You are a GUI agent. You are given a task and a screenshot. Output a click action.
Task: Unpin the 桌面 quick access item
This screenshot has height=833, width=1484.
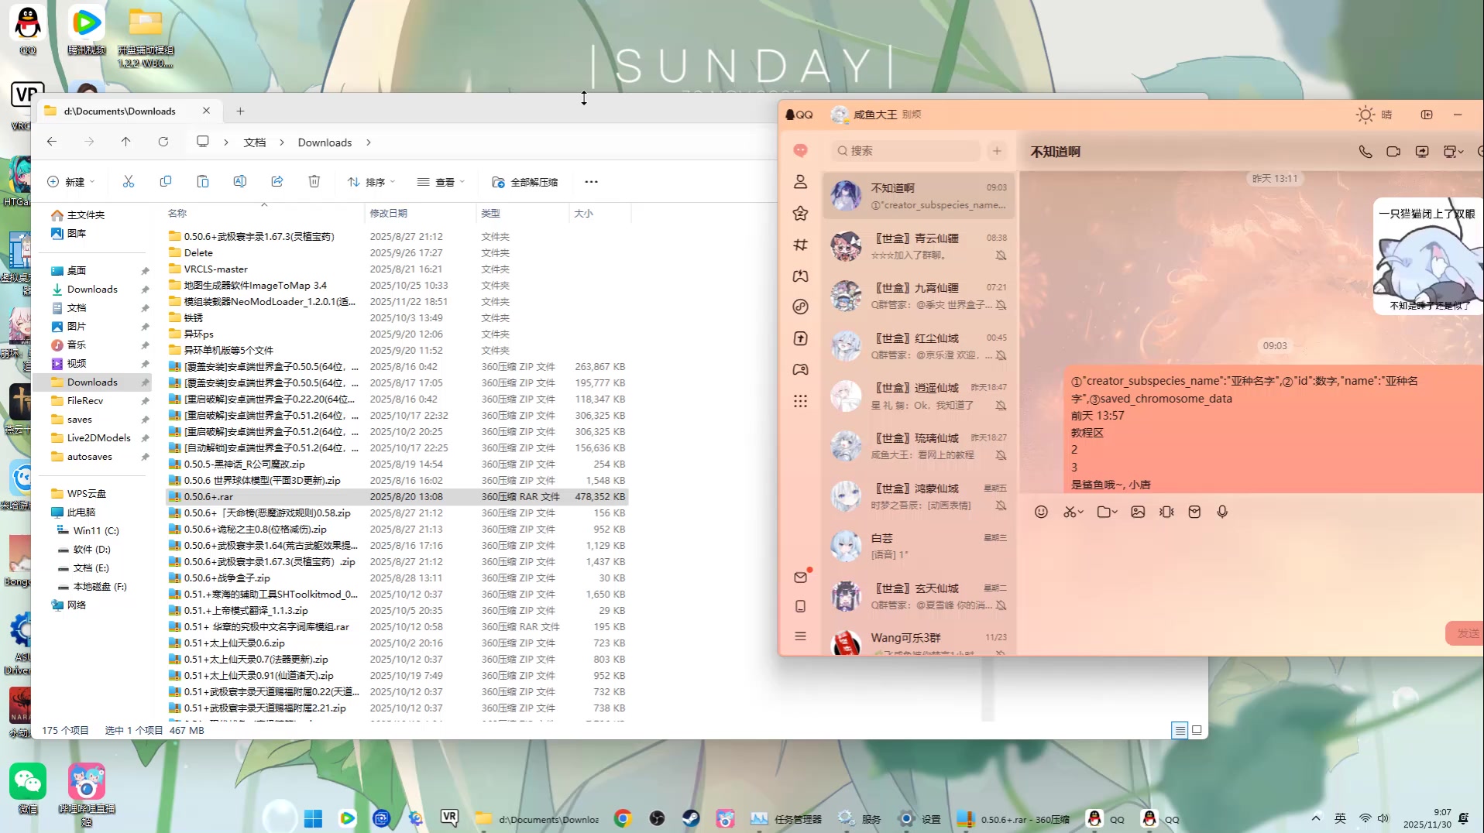145,271
